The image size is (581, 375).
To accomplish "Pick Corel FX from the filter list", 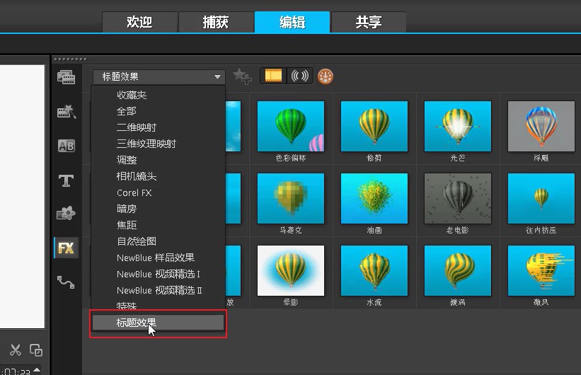I will point(134,192).
